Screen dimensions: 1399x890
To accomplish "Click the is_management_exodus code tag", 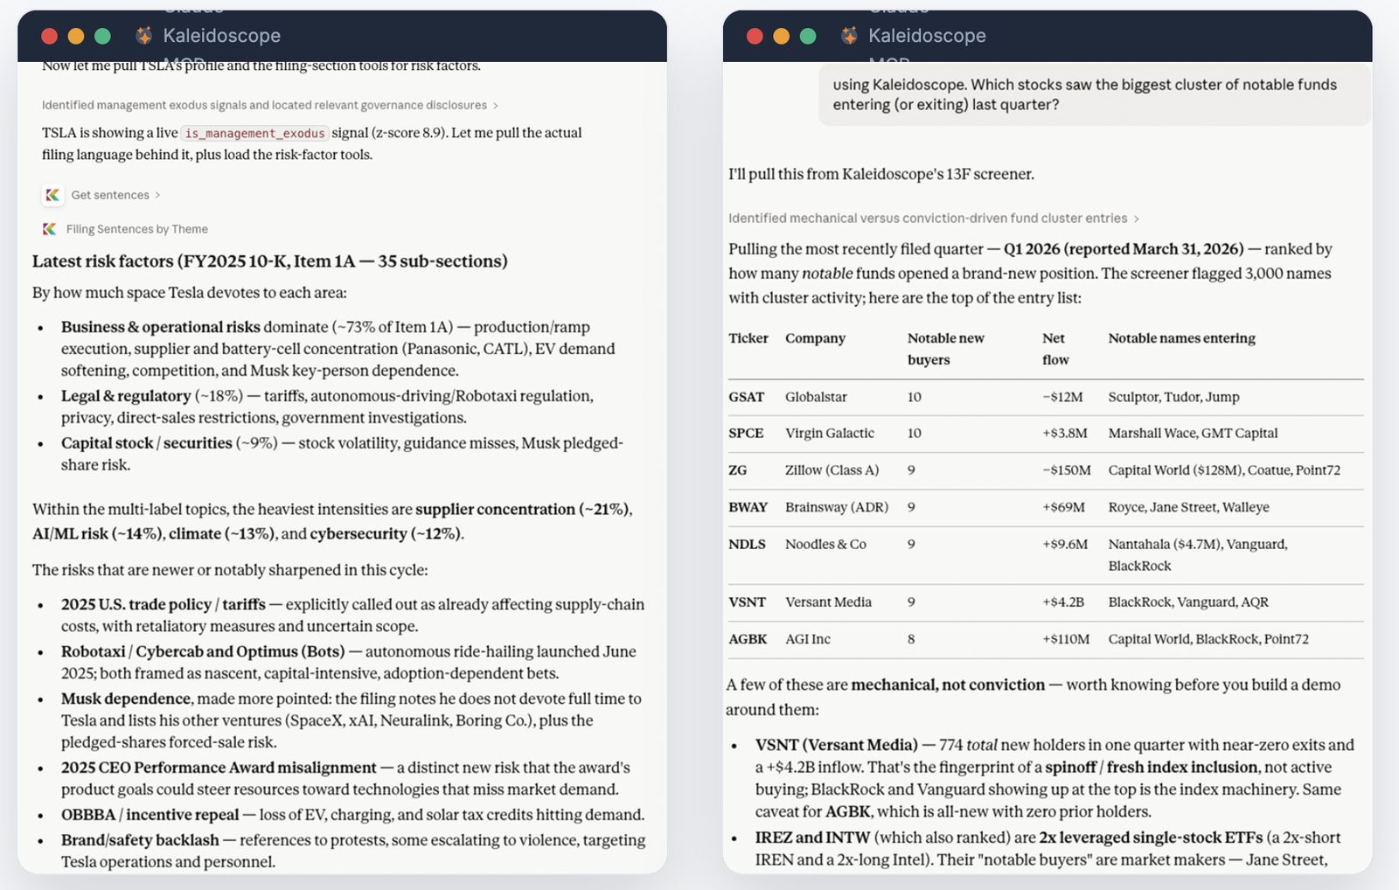I will pos(254,134).
